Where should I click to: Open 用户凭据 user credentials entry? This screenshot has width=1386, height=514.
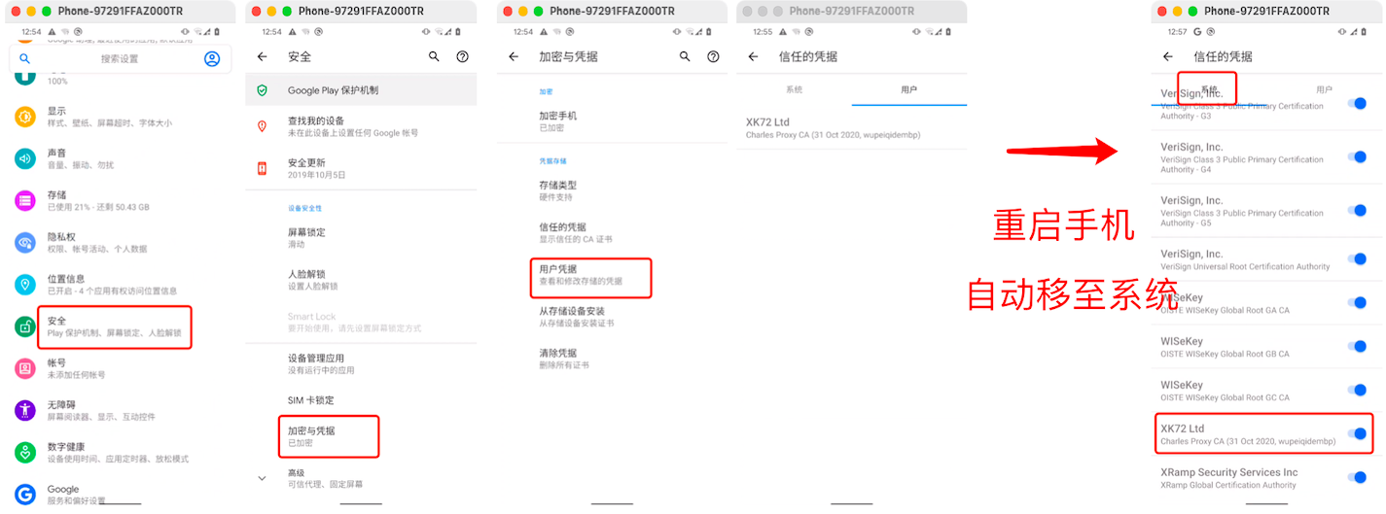(x=611, y=275)
